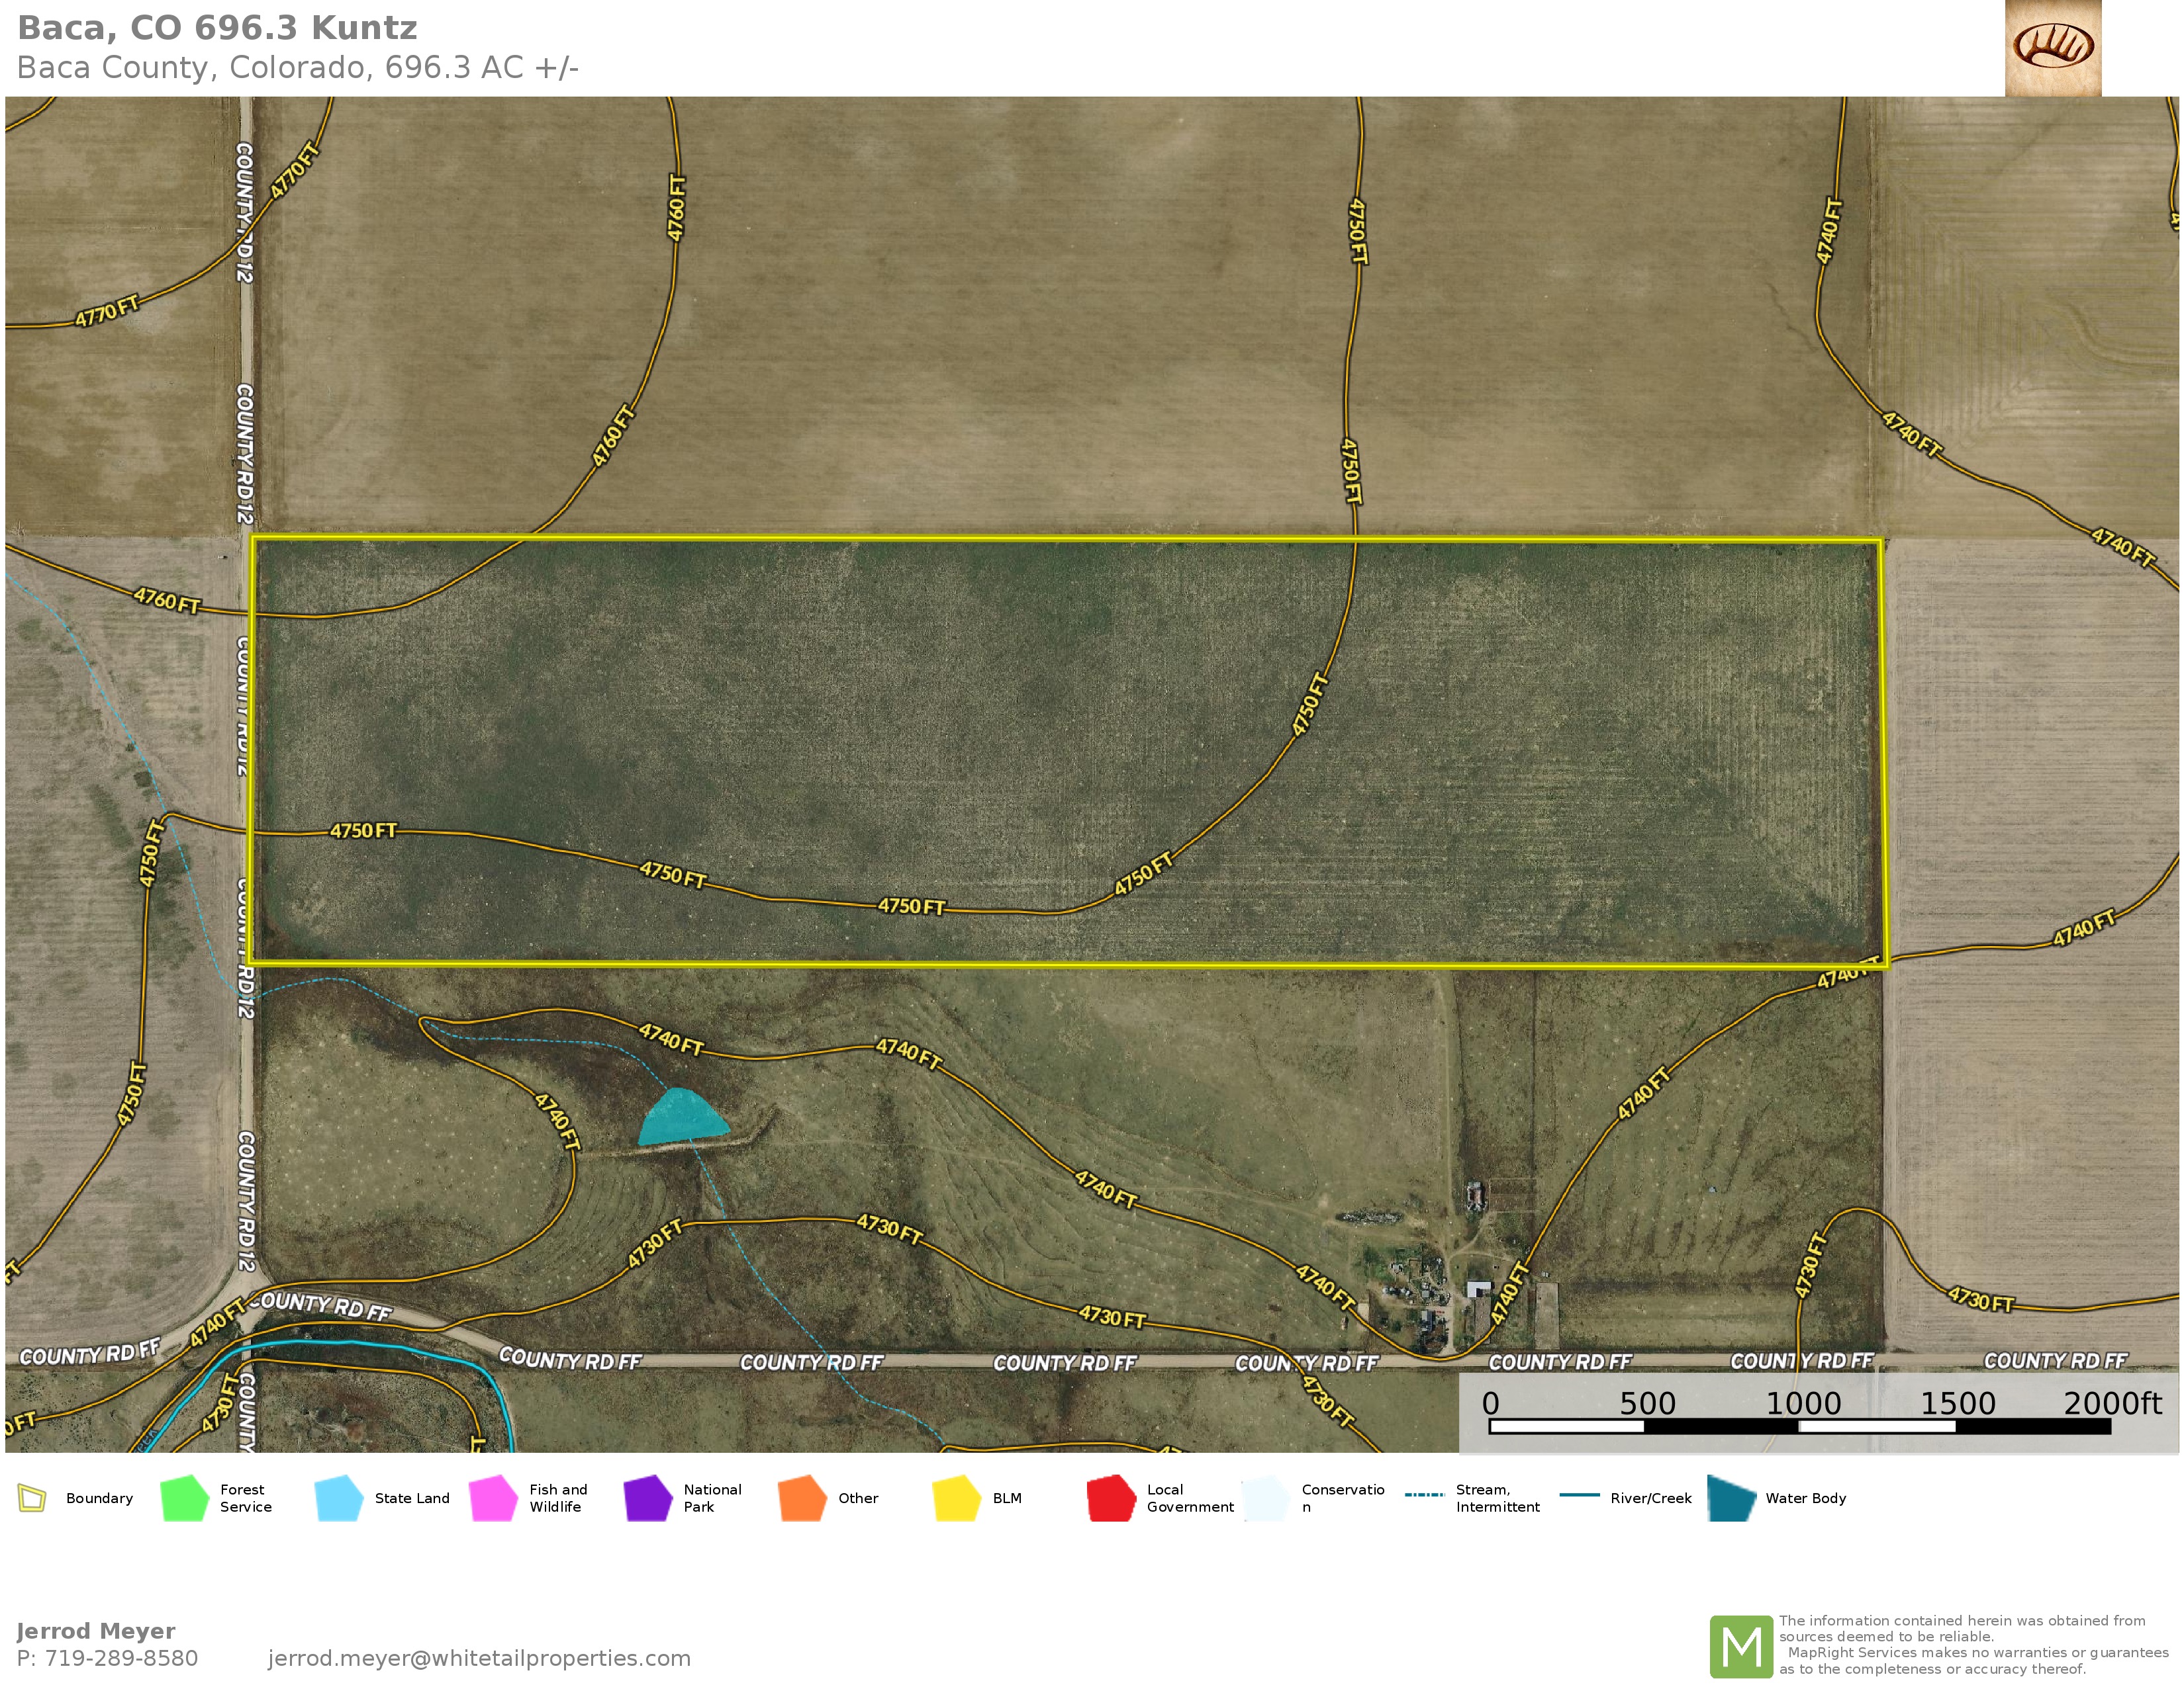The image size is (2184, 1687).
Task: Click the 4770 FT contour label
Action: (106, 312)
